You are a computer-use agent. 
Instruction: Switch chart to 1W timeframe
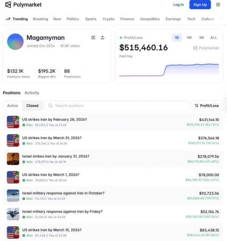(x=189, y=38)
